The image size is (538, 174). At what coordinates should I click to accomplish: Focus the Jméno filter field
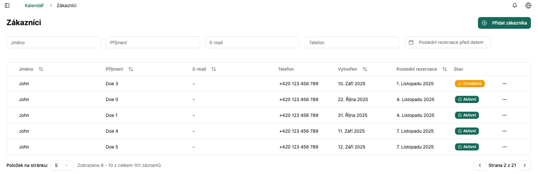[x=54, y=43]
